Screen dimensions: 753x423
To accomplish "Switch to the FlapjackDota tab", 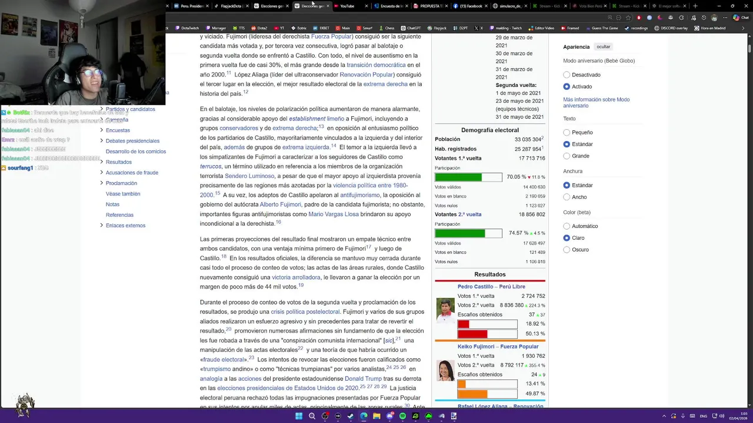I will (231, 6).
